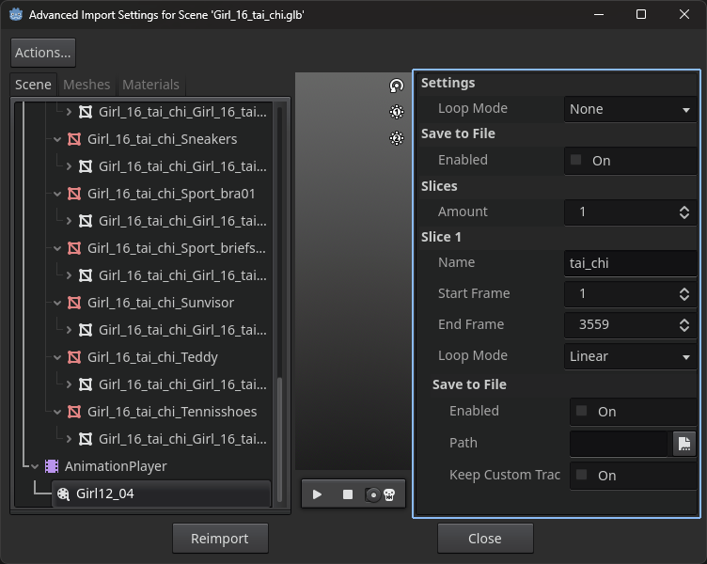The height and width of the screenshot is (564, 707).
Task: Open Slice 1 Loop Mode Linear dropdown
Action: pos(630,356)
